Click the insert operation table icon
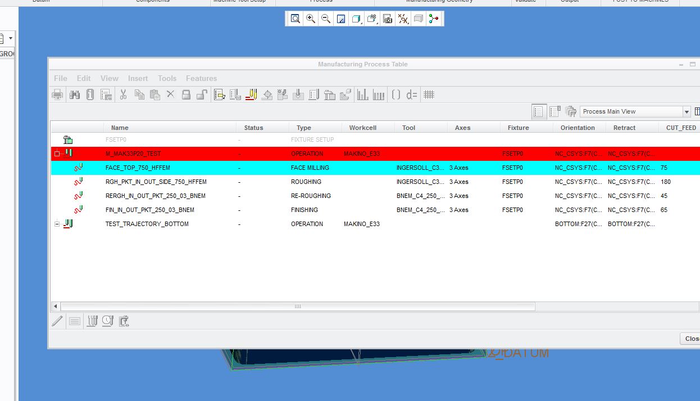The width and height of the screenshot is (700, 401). point(220,95)
